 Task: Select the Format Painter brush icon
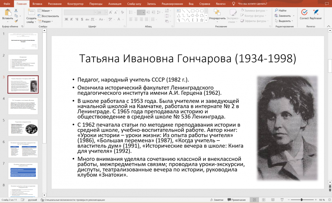[x=16, y=21]
